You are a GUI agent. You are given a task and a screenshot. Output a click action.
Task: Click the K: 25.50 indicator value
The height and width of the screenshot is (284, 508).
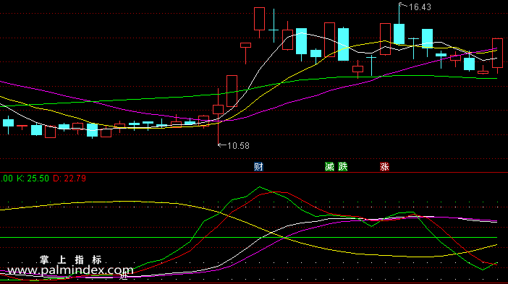coord(33,178)
